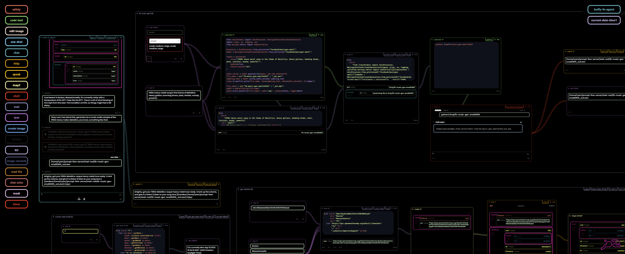
Task: Close the eval-3 block
Action: point(345,55)
